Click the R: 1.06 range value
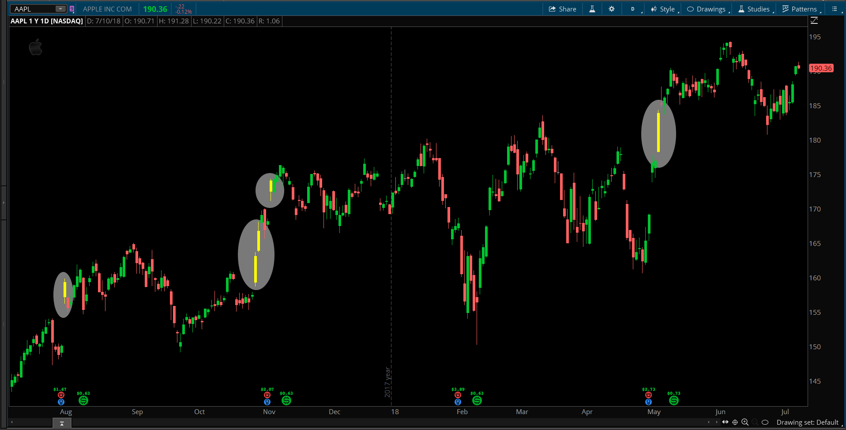Screen dimensions: 846x430 point(269,21)
